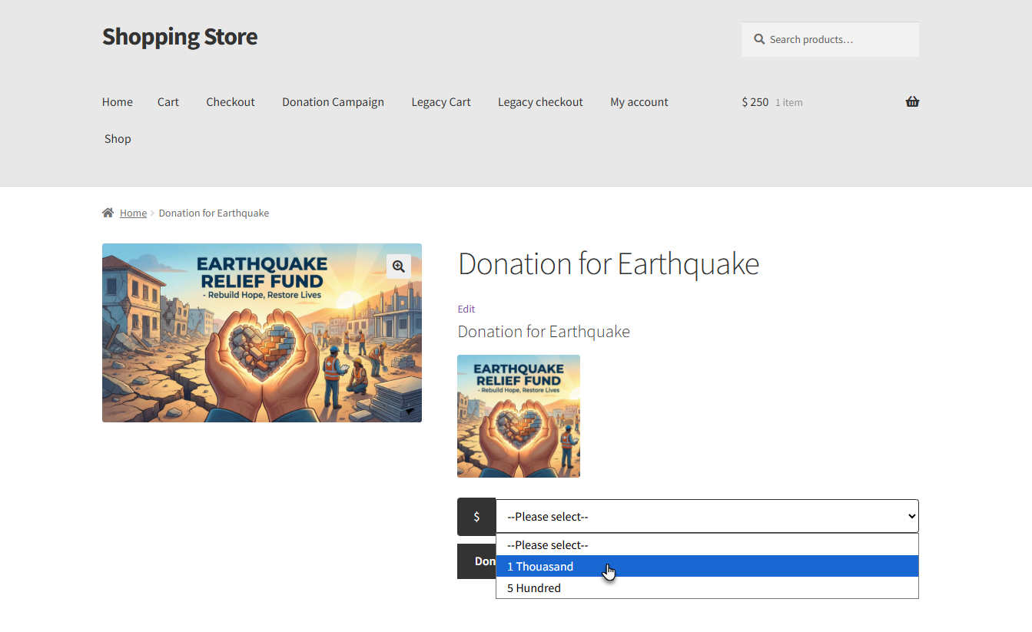Open the Legacy checkout menu link
Screen dimensions: 1032x632
coord(540,102)
